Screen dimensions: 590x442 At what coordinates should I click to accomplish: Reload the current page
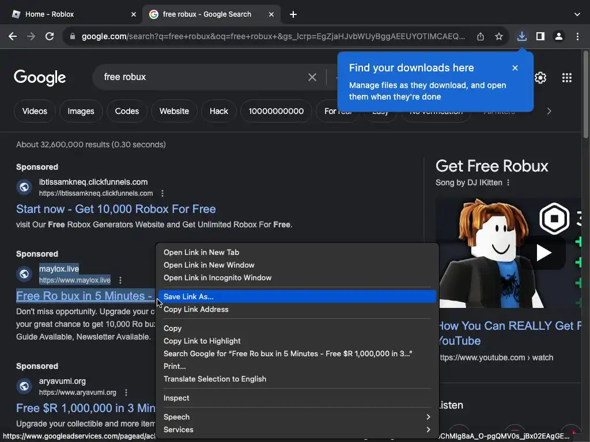[x=50, y=36]
